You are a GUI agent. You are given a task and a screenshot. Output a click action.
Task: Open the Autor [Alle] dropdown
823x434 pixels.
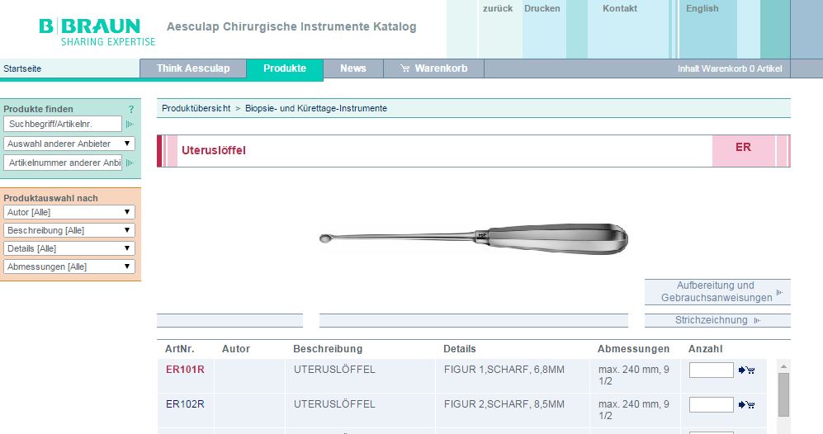point(69,212)
